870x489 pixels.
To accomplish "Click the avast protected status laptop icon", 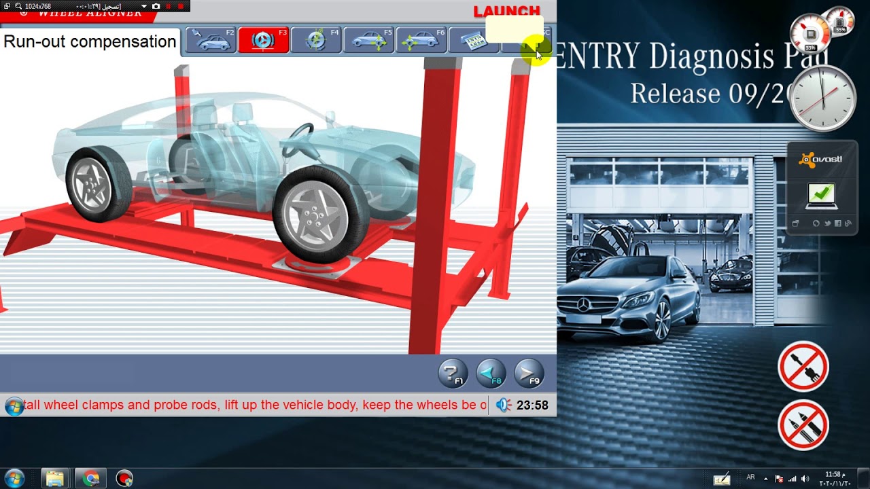I will pyautogui.click(x=822, y=196).
